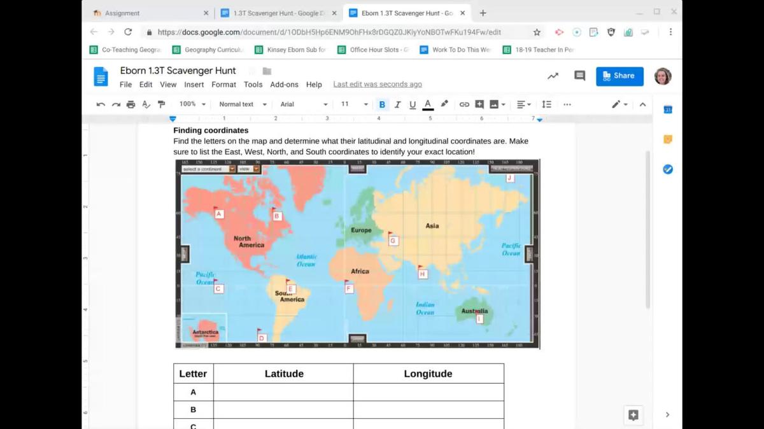This screenshot has width=764, height=429.
Task: Toggle Bold formatting
Action: point(382,104)
